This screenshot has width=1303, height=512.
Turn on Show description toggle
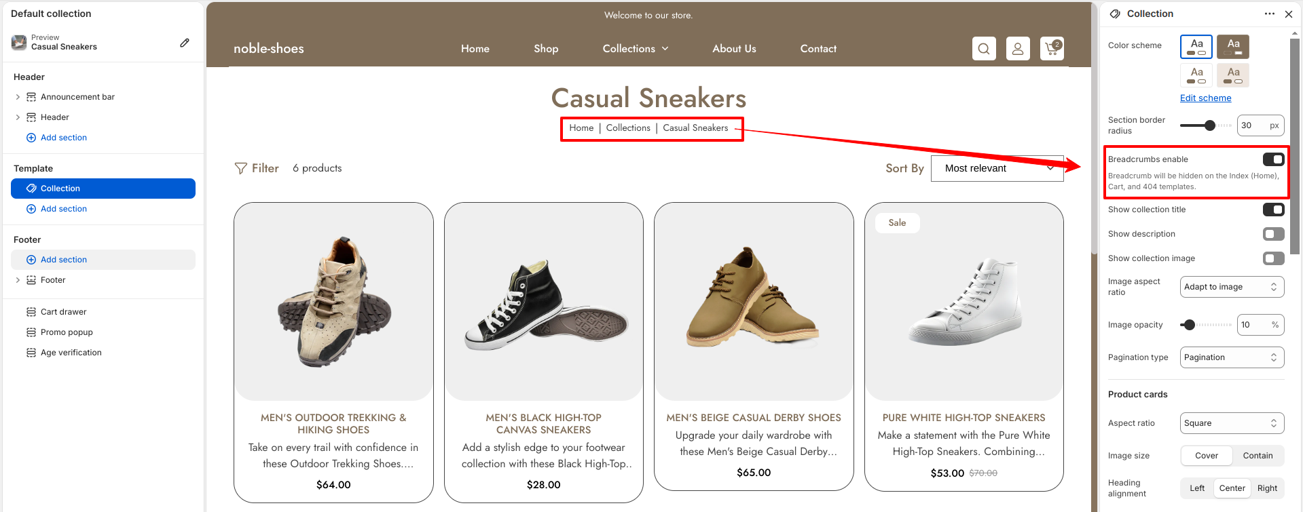point(1273,234)
